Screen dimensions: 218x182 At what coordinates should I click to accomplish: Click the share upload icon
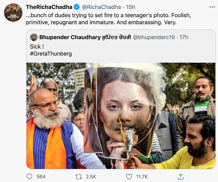tap(180, 177)
